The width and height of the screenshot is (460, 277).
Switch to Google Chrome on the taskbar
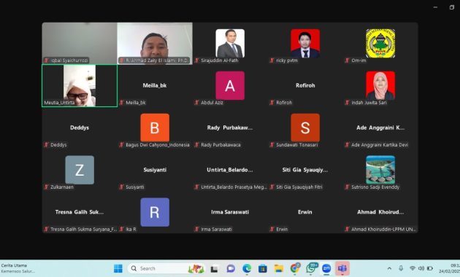(x=295, y=268)
